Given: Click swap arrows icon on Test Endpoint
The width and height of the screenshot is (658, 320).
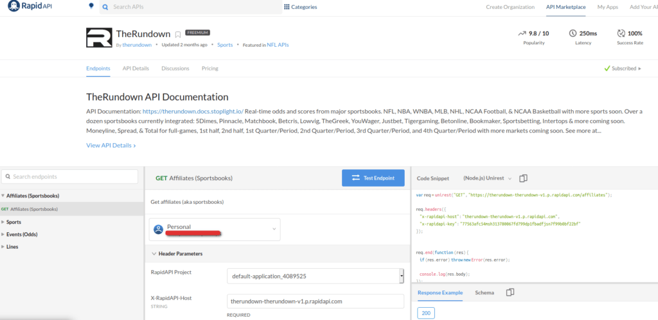Looking at the screenshot, I should click(x=356, y=178).
